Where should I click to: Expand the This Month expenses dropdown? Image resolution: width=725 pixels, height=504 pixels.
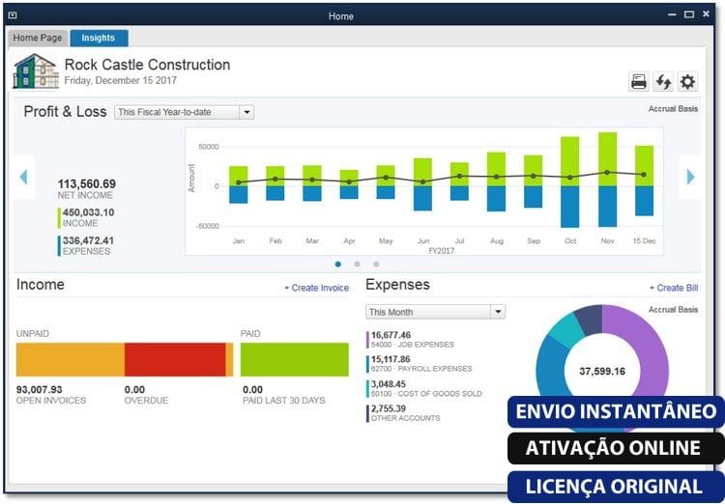(x=435, y=312)
